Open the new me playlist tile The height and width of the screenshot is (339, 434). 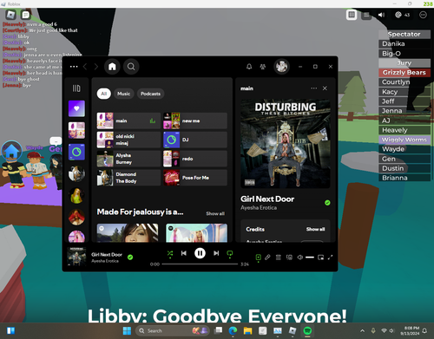tap(195, 121)
